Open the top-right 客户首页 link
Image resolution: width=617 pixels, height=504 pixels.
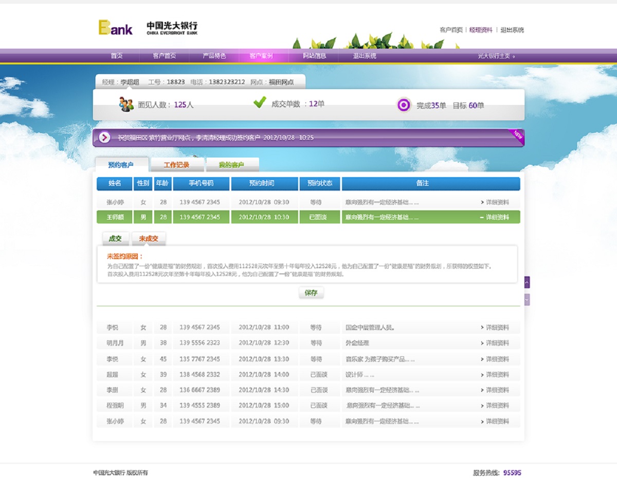point(451,30)
